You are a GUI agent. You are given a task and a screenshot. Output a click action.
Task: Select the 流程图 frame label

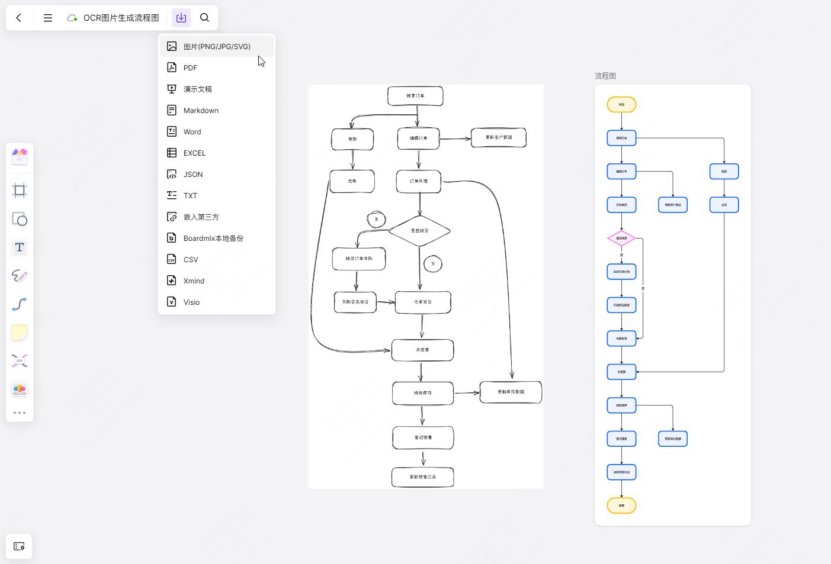pos(605,76)
